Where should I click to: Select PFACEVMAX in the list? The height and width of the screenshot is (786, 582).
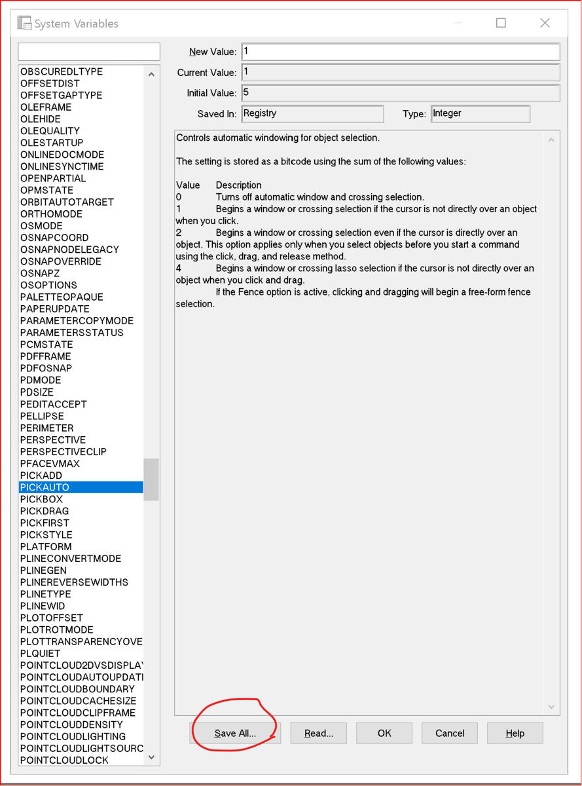coord(50,464)
